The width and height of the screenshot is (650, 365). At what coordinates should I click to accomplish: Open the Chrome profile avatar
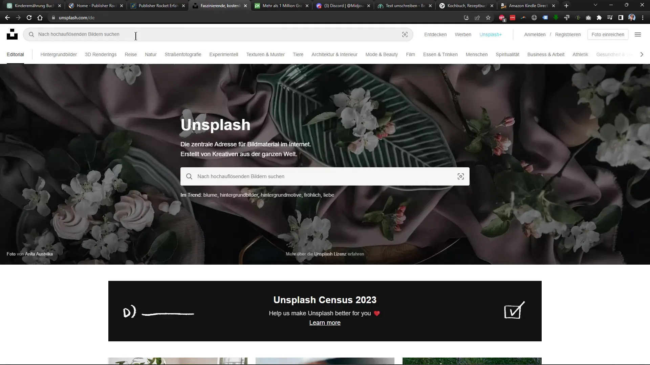pyautogui.click(x=632, y=18)
